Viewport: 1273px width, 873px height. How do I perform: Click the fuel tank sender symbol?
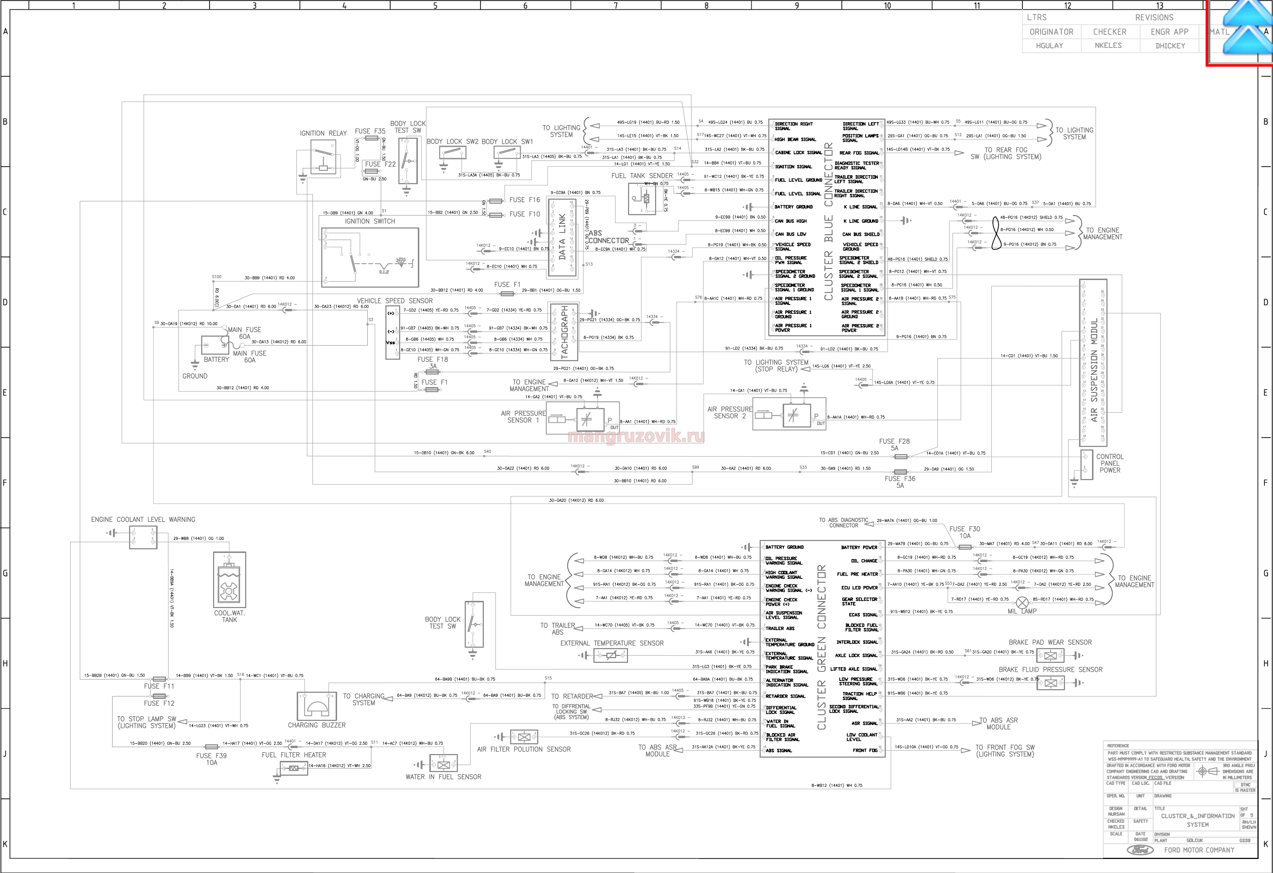tap(642, 199)
